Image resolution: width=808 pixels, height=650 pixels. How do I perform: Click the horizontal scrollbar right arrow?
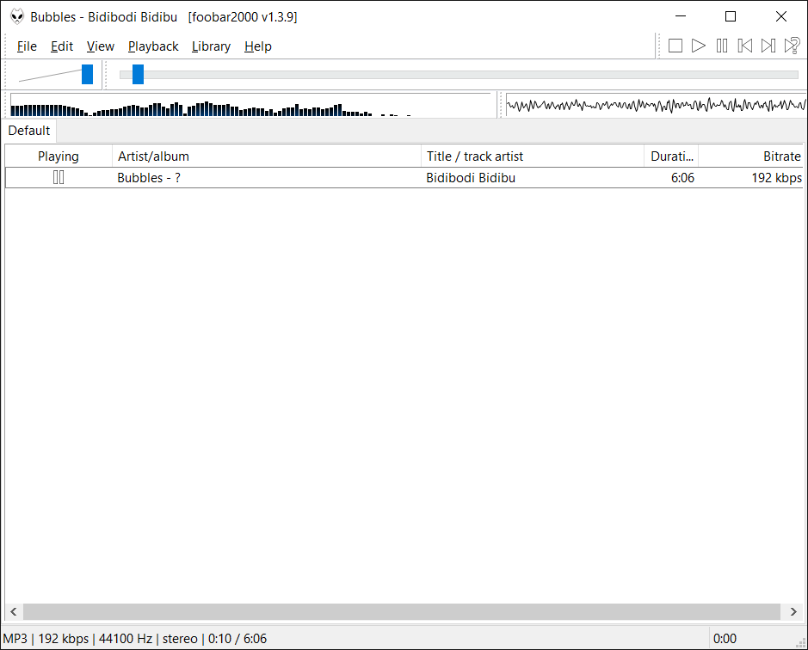coord(793,611)
